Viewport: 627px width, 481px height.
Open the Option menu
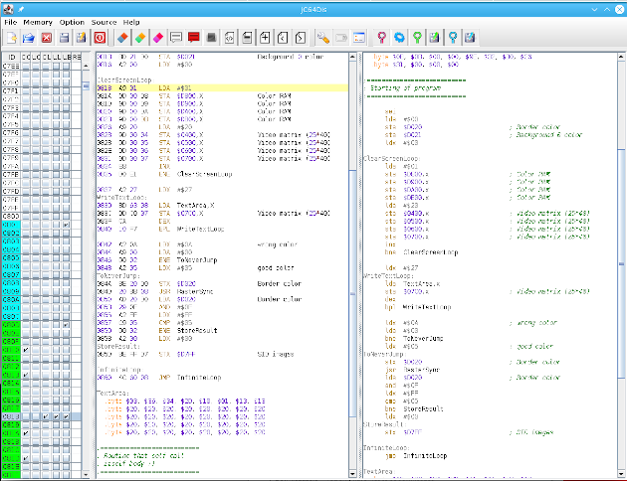pos(72,21)
